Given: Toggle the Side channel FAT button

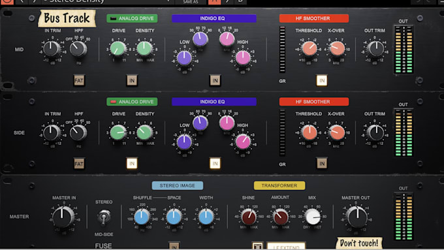Looking at the screenshot, I should 79,164.
